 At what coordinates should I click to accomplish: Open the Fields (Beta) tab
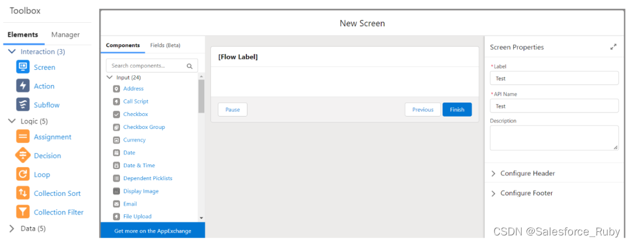click(165, 45)
